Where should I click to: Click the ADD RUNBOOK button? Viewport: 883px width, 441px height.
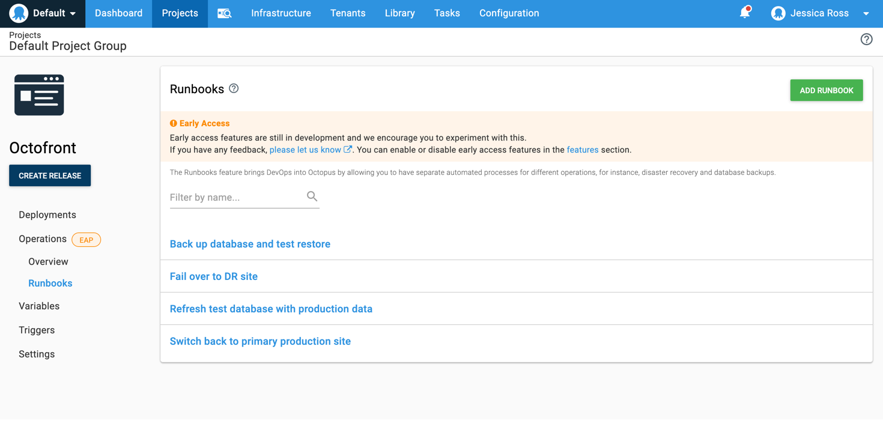tap(826, 90)
